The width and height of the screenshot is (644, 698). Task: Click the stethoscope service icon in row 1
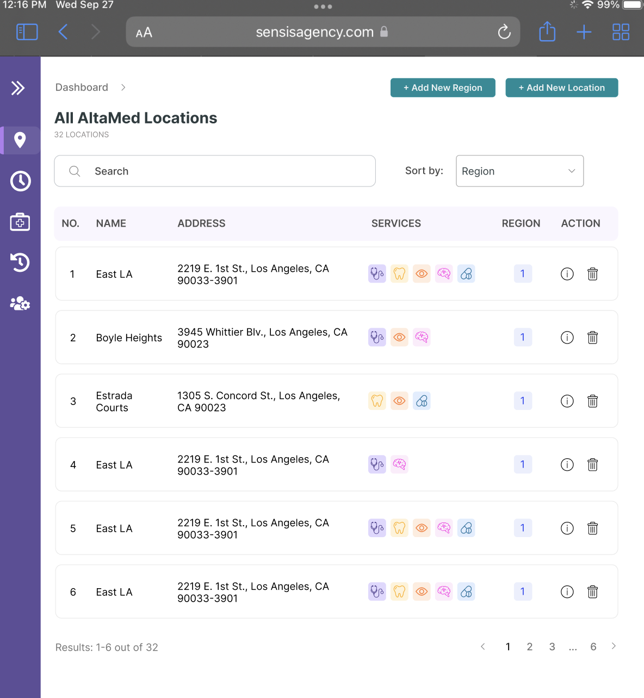click(377, 273)
